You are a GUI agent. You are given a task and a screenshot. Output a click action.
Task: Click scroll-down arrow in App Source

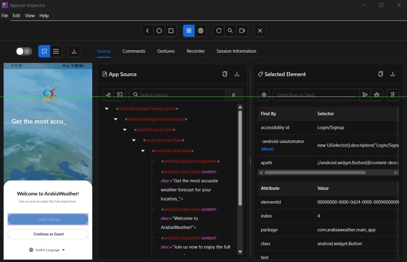(240, 252)
